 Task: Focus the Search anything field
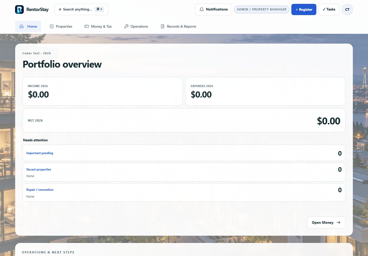coord(82,9)
